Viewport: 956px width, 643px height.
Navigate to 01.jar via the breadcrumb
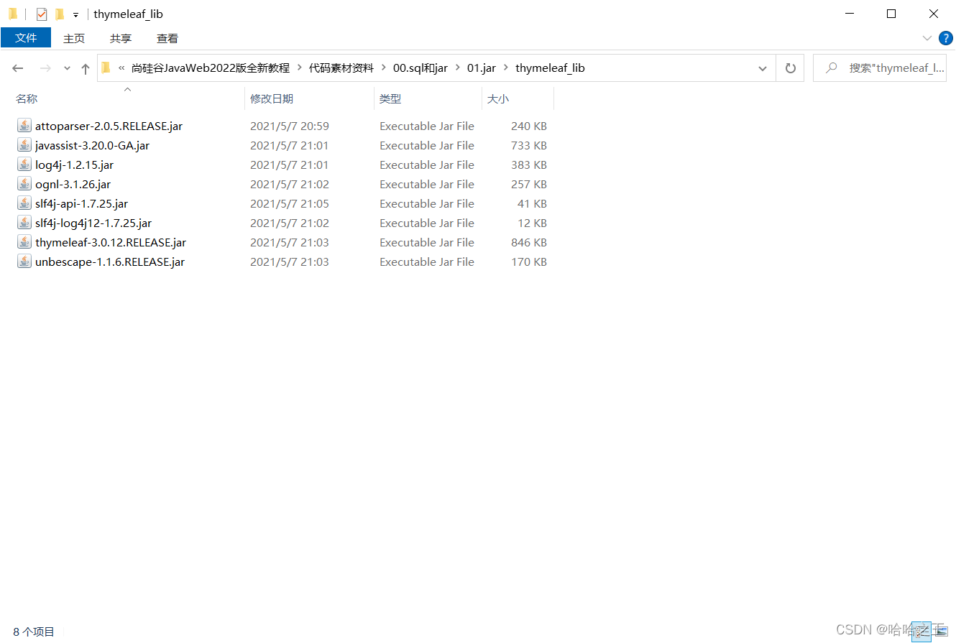481,68
